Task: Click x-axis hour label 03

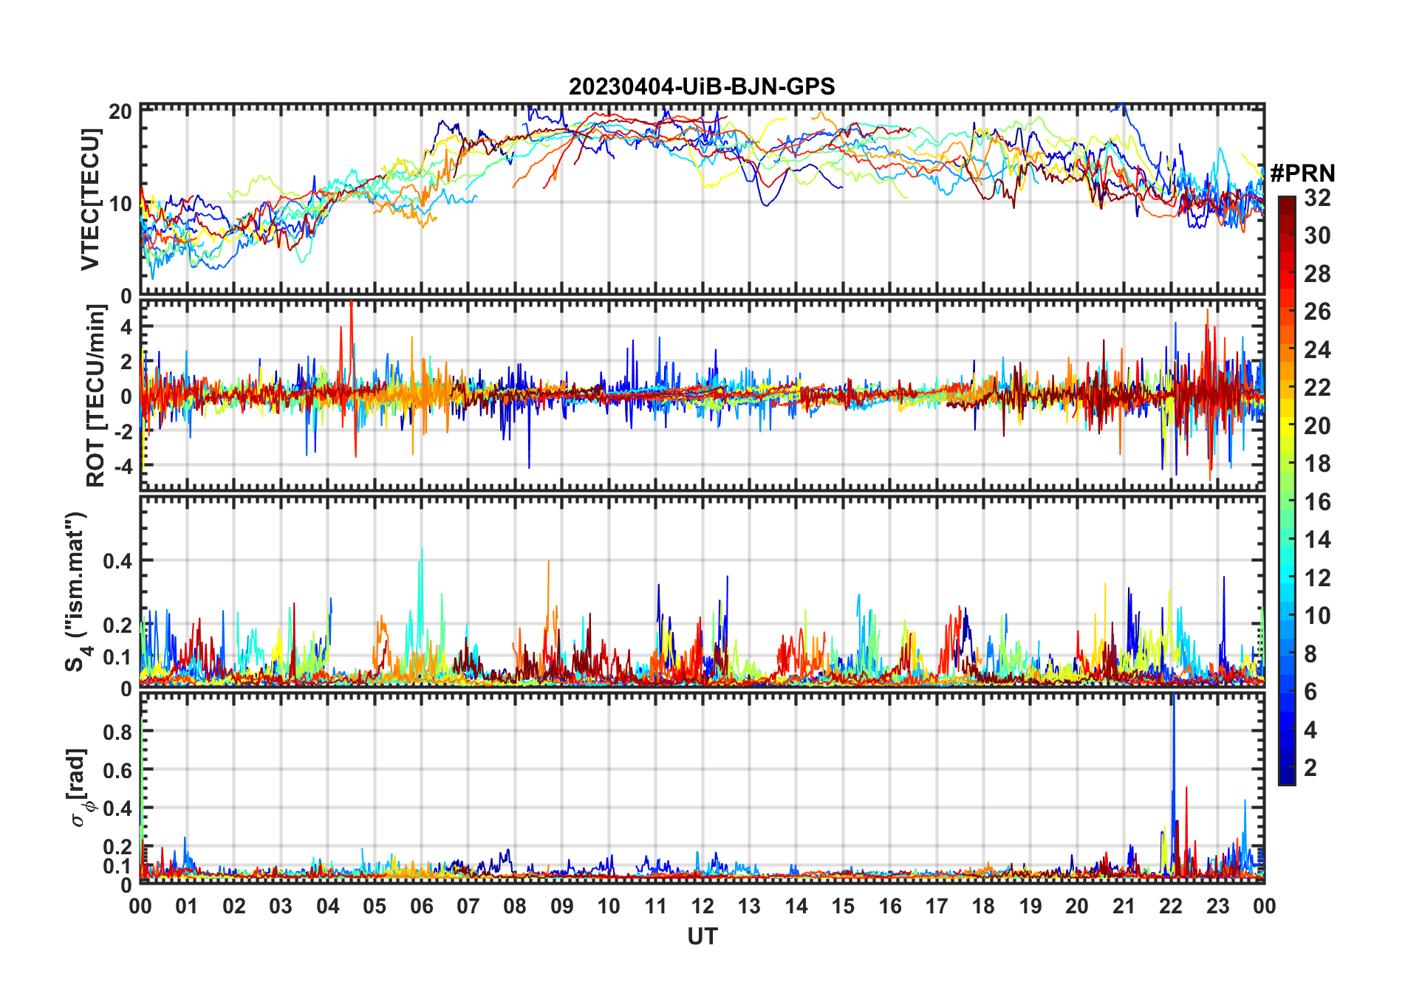Action: 281,906
